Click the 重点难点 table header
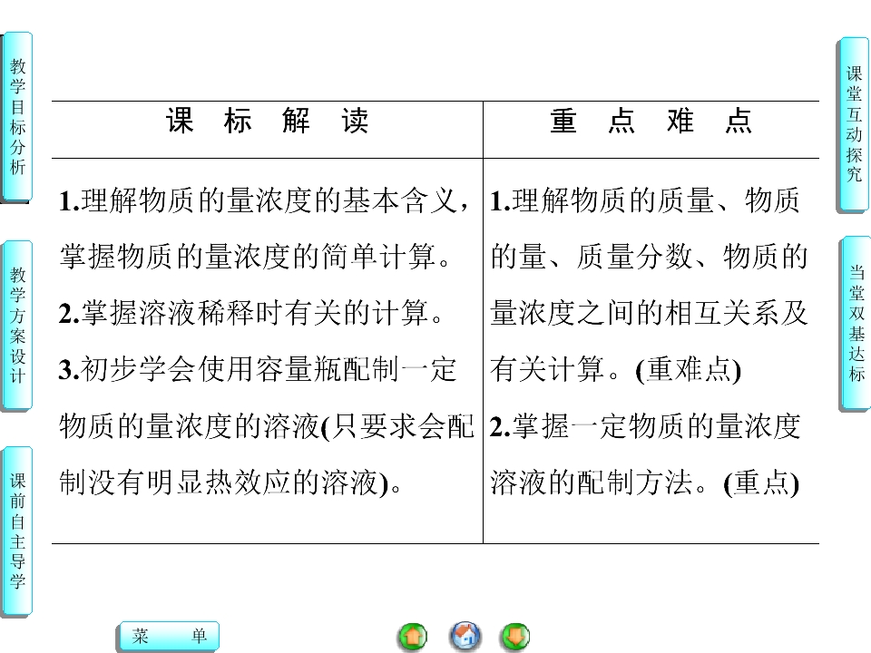The width and height of the screenshot is (871, 653). coord(651,121)
